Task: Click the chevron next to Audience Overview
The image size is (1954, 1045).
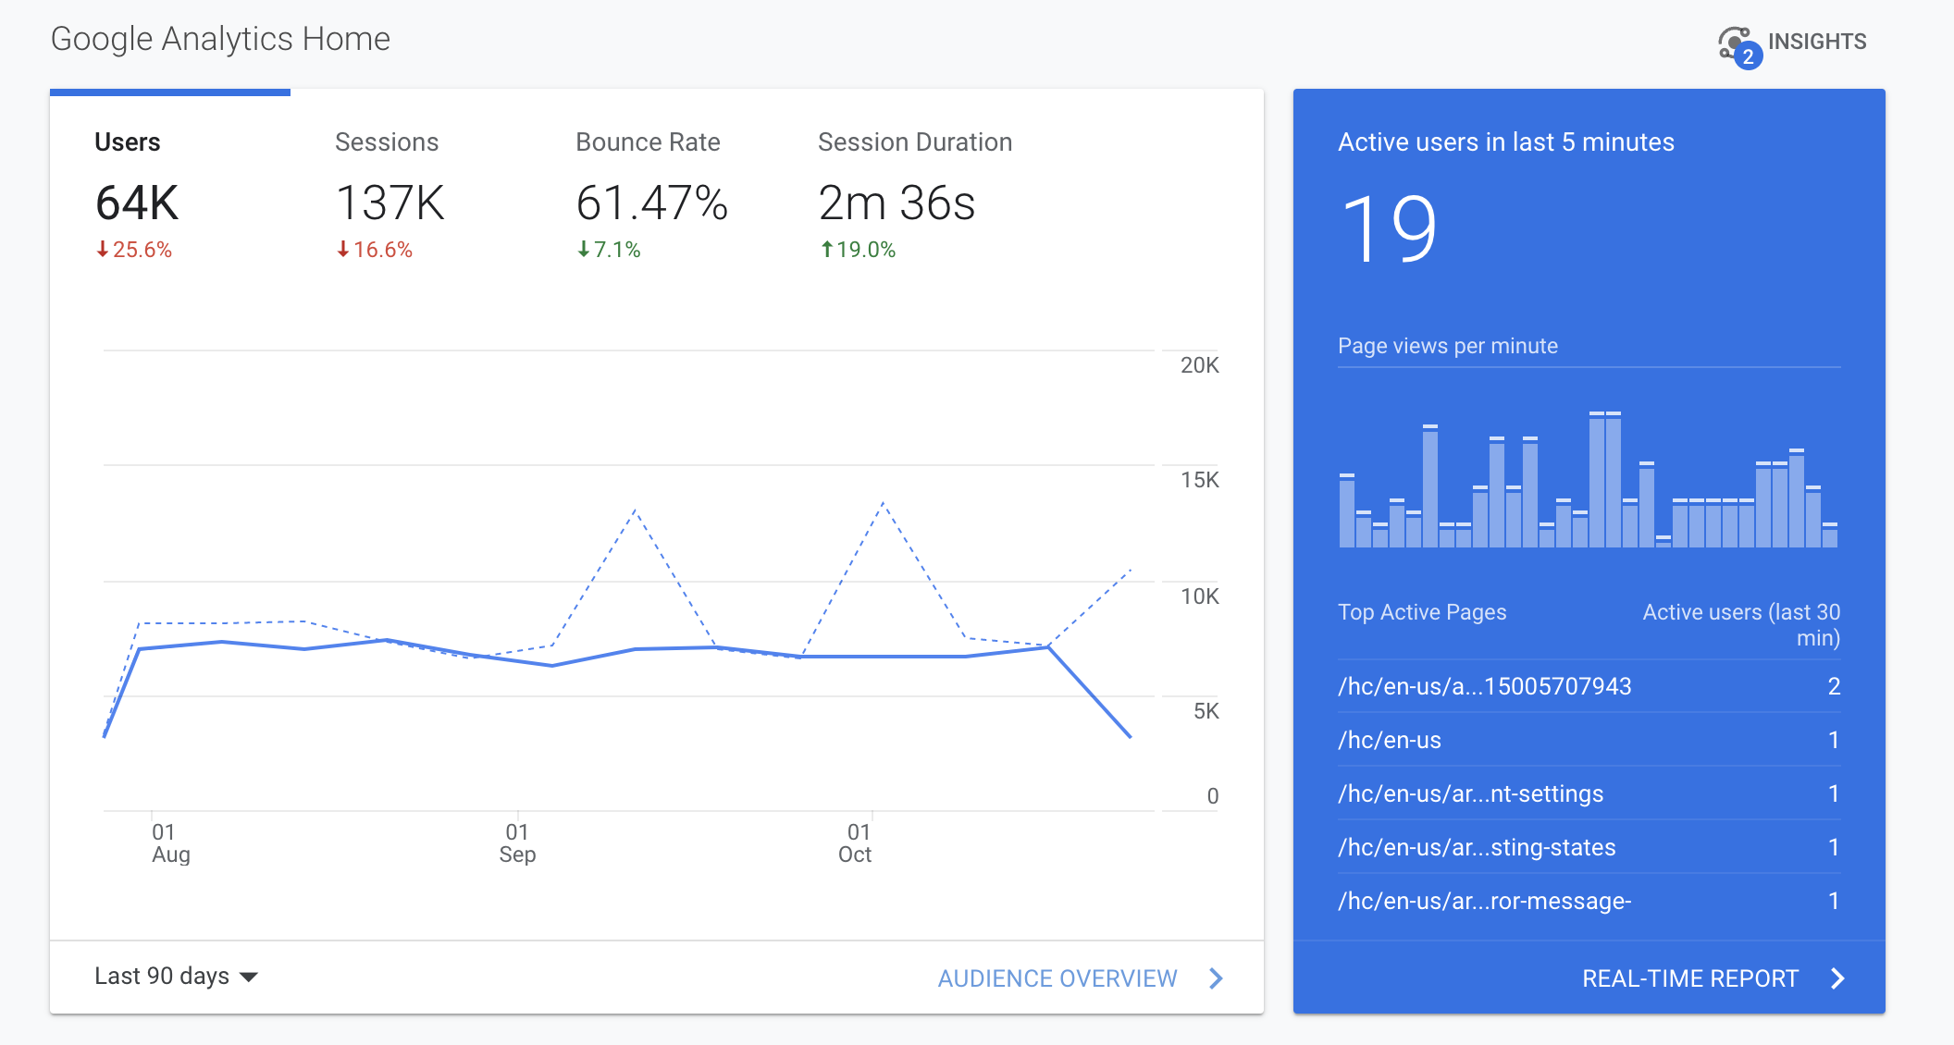Action: coord(1217,978)
